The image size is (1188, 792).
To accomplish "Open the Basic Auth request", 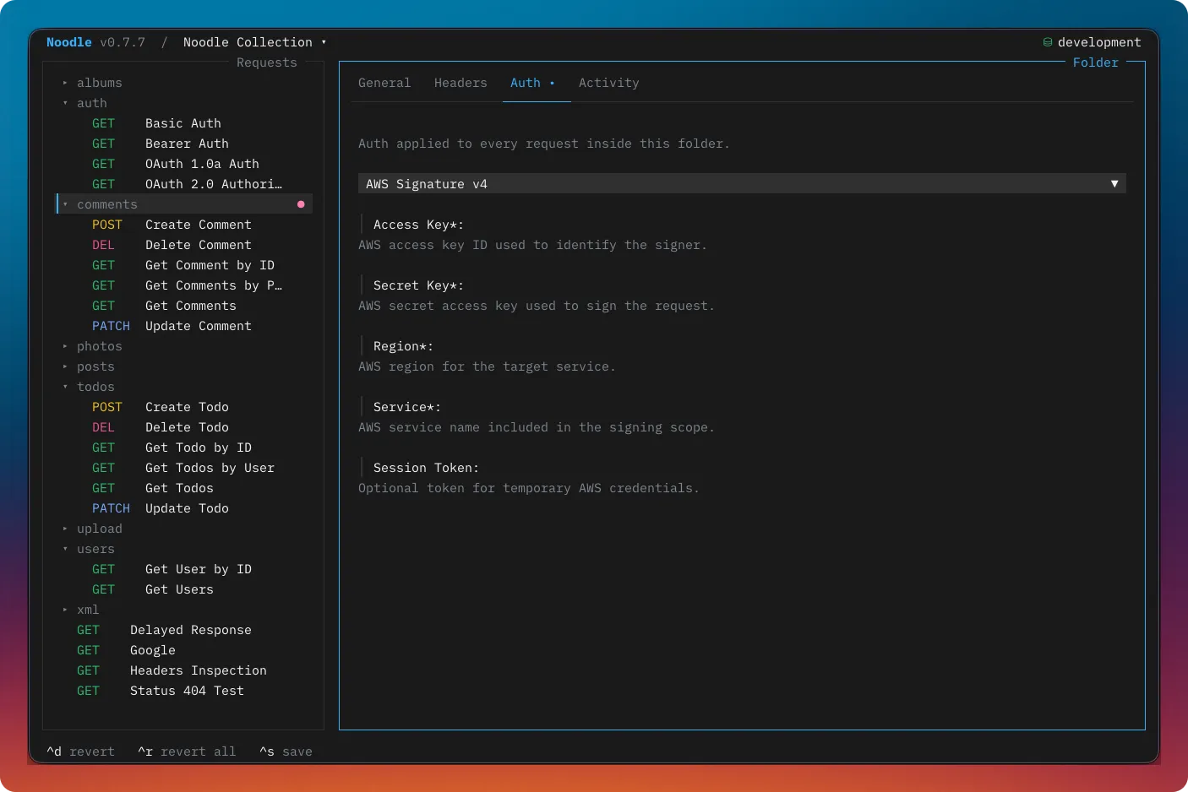I will click(184, 123).
